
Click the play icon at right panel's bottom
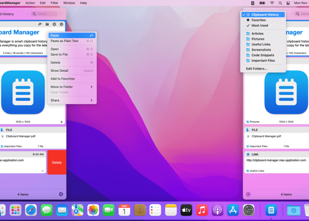pos(248,194)
